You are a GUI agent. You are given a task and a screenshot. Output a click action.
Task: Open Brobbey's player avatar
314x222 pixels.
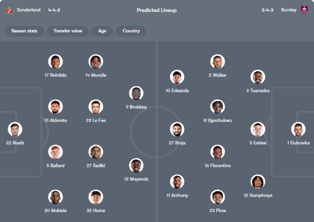pos(136,93)
